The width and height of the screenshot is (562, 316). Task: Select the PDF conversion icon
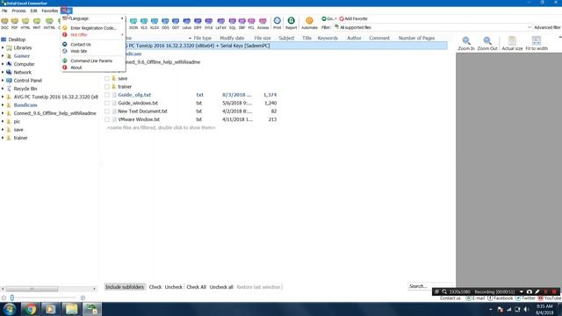[15, 23]
